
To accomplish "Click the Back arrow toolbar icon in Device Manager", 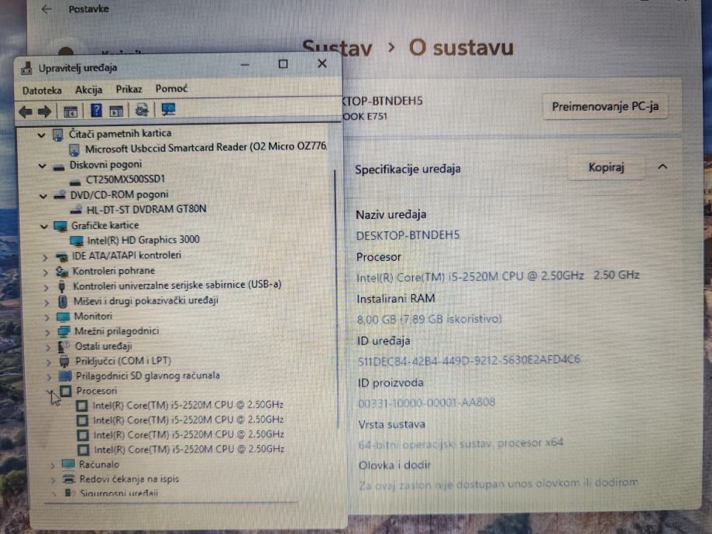I will click(x=26, y=111).
